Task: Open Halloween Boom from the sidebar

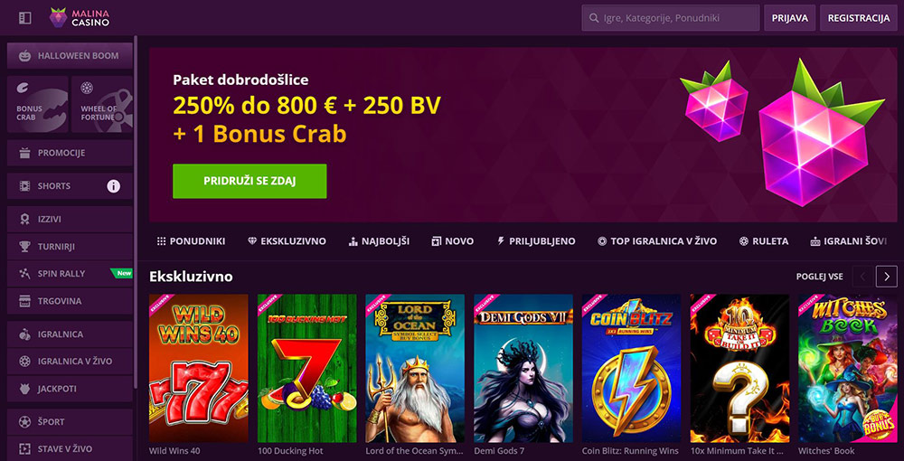Action: tap(70, 56)
